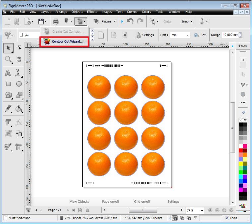Select the Zoom magnifier tool
The height and width of the screenshot is (224, 252).
click(9, 59)
